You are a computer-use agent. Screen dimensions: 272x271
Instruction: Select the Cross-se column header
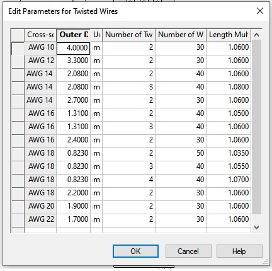point(40,35)
